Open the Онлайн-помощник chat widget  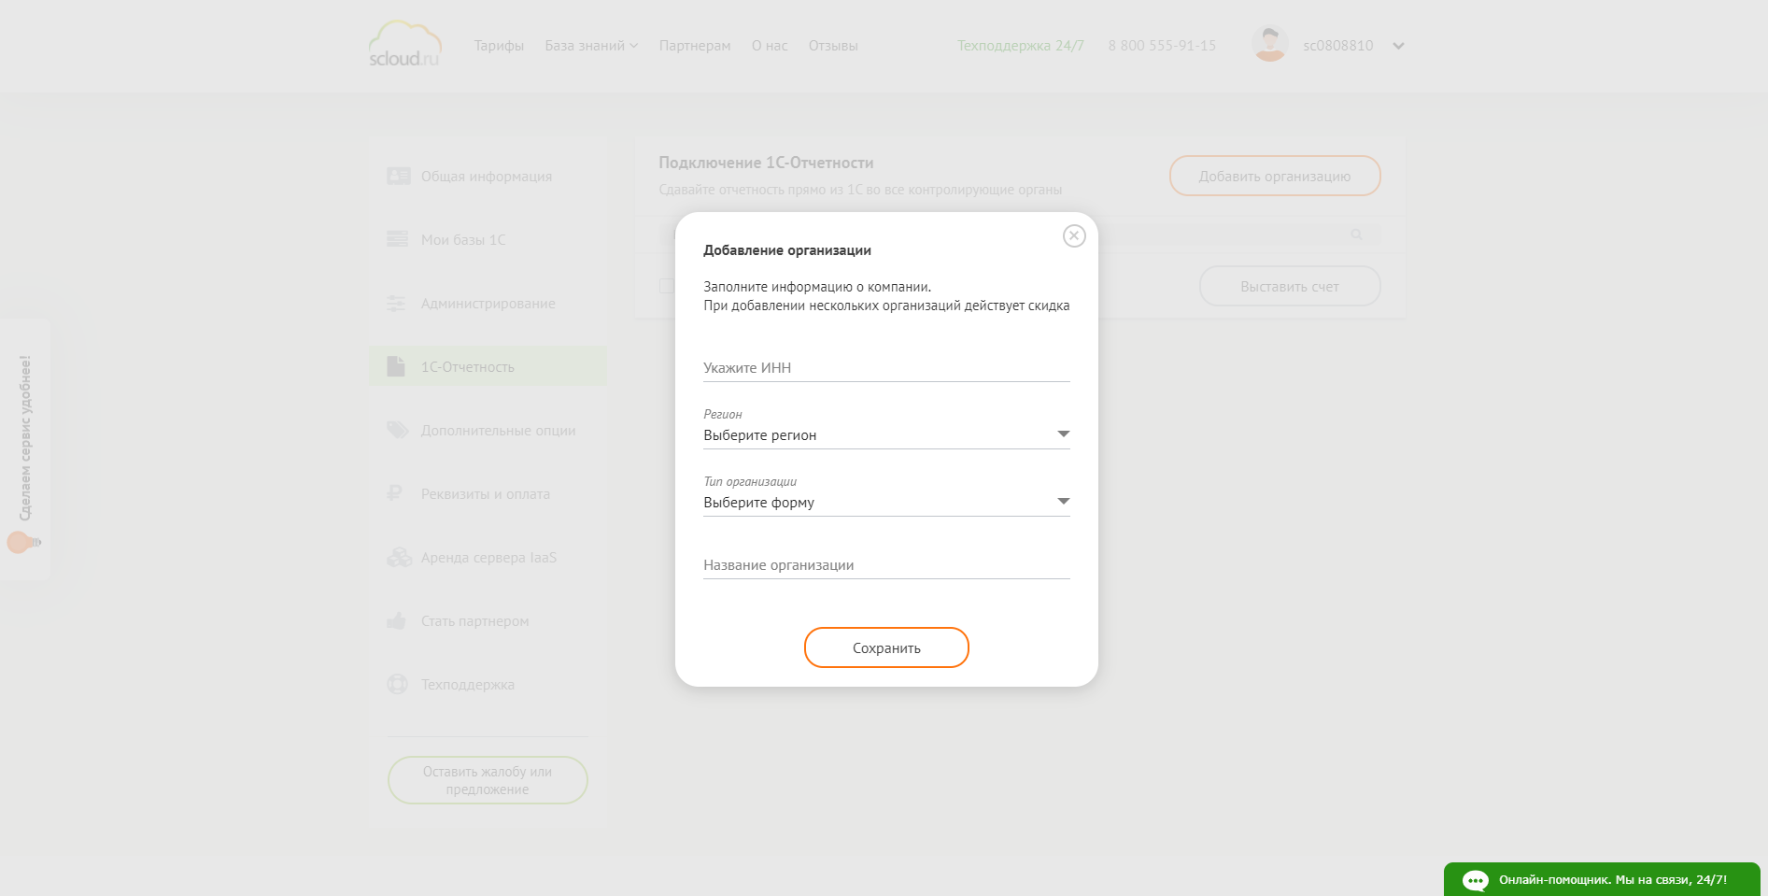pos(1602,879)
